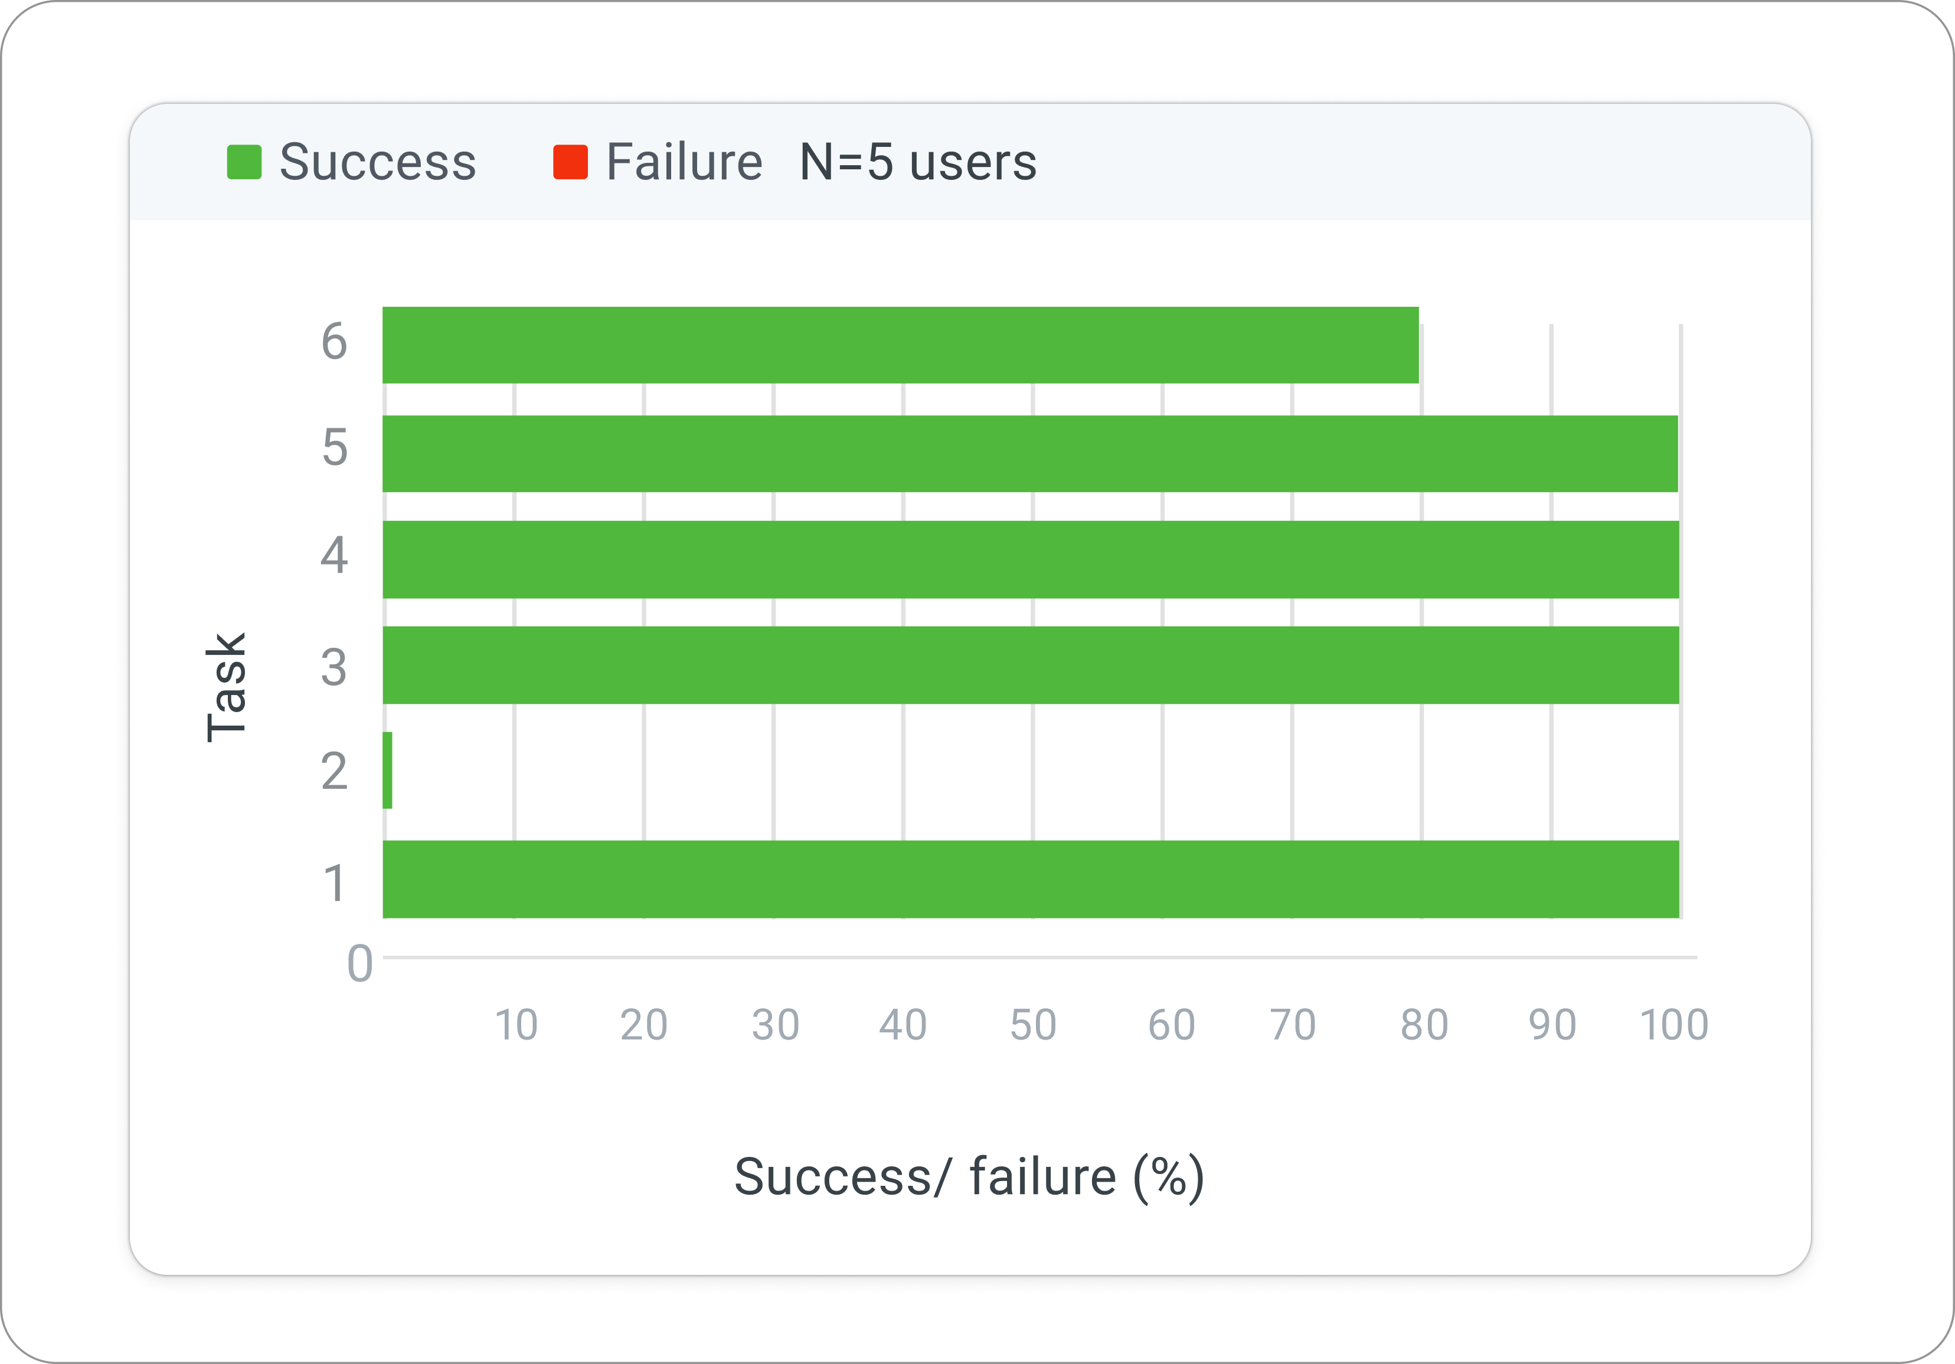1955x1364 pixels.
Task: Click the green bar for task 6
Action: 900,345
